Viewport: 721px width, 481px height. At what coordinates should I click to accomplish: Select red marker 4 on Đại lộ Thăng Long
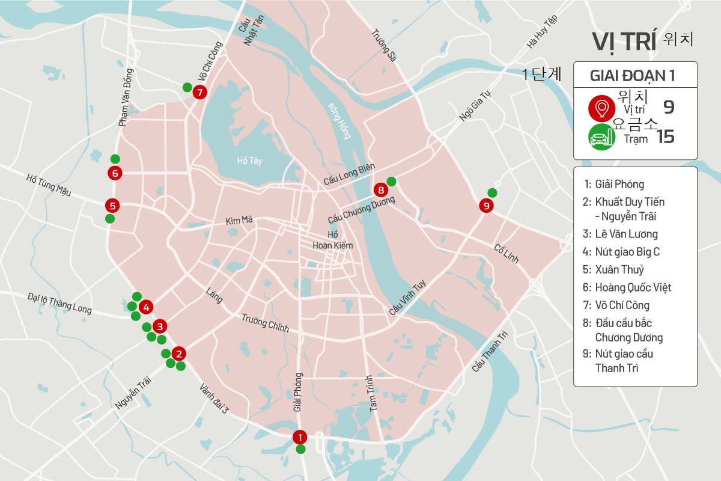(x=145, y=307)
